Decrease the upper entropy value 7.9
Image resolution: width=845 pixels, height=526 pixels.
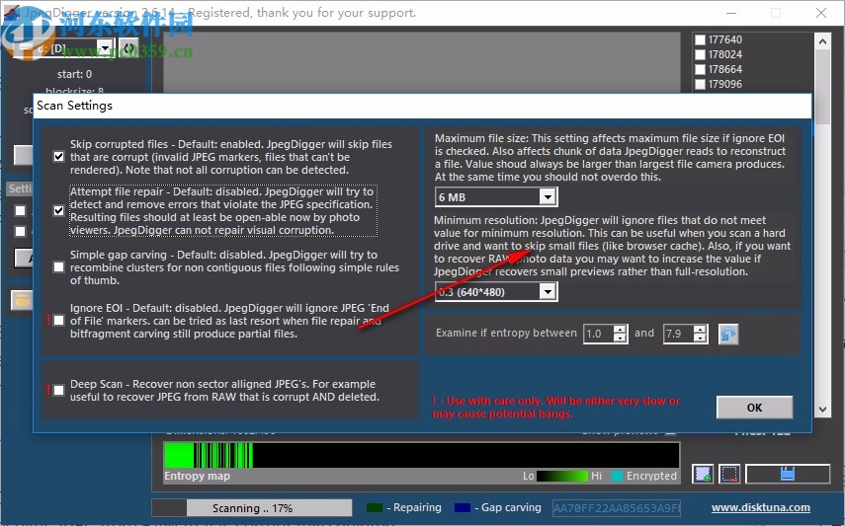700,338
